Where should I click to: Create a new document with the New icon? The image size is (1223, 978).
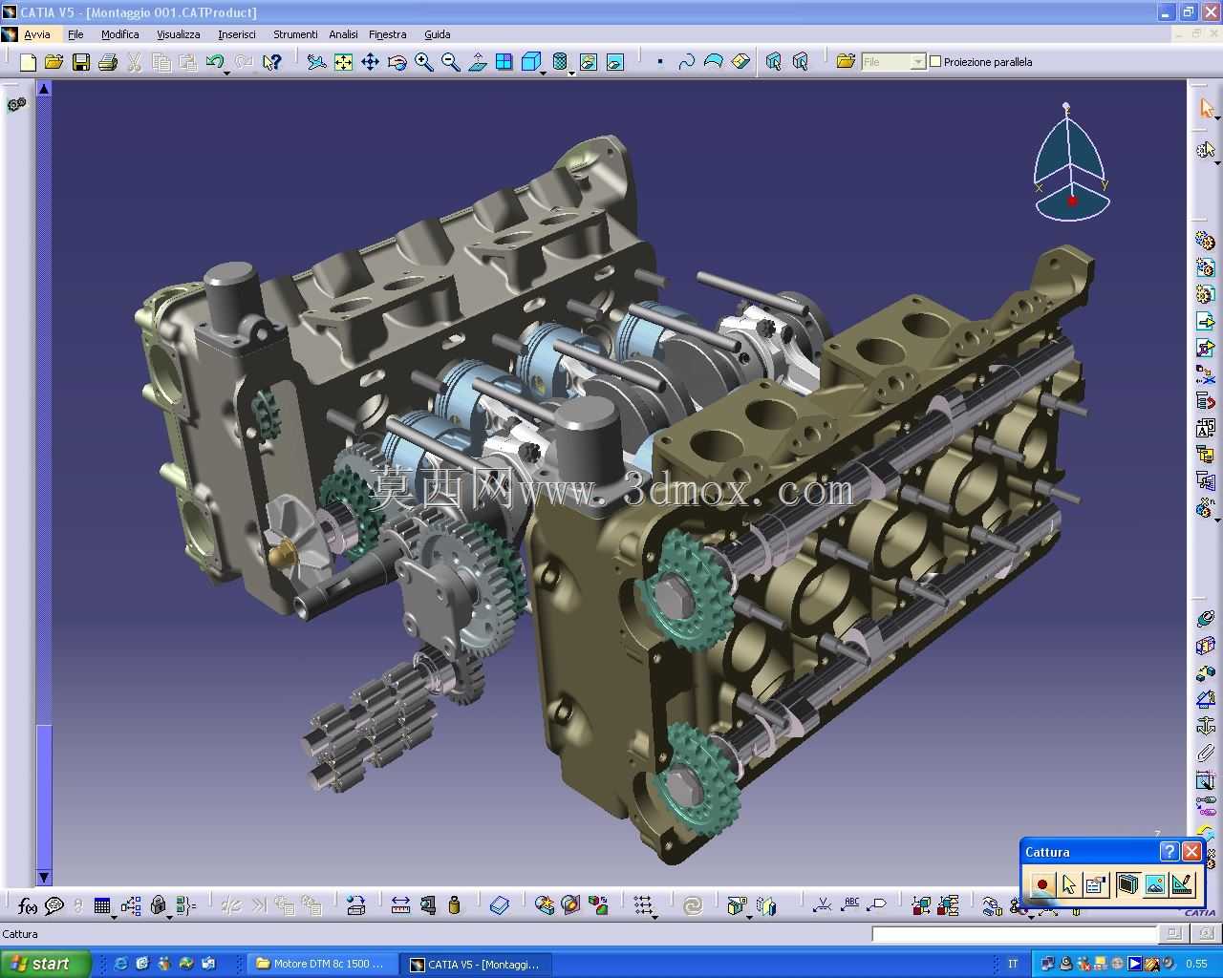tap(28, 62)
